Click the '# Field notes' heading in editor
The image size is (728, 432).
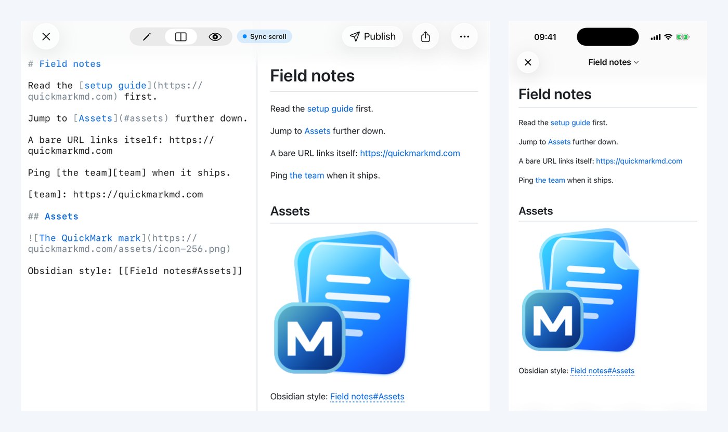[x=64, y=64]
